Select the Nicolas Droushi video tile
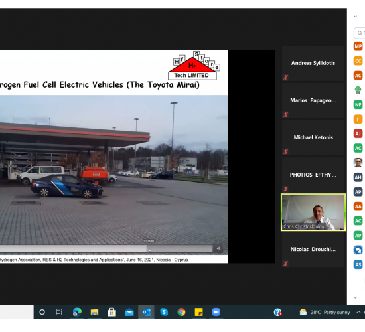This screenshot has height=332, width=365. (x=313, y=250)
